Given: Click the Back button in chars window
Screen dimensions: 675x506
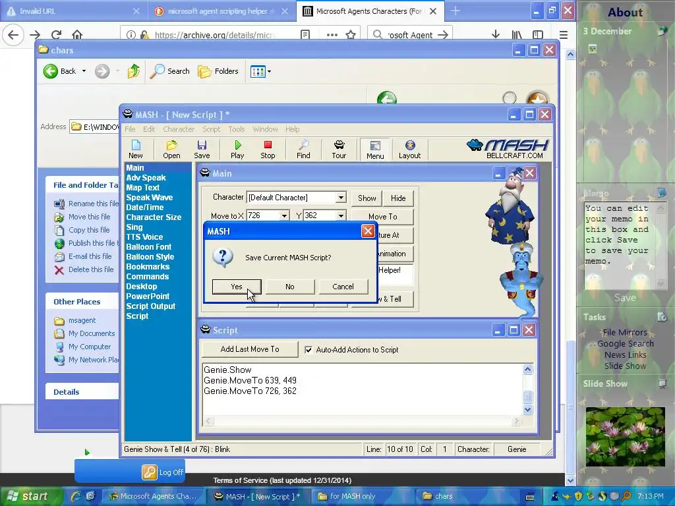Looking at the screenshot, I should coord(59,71).
